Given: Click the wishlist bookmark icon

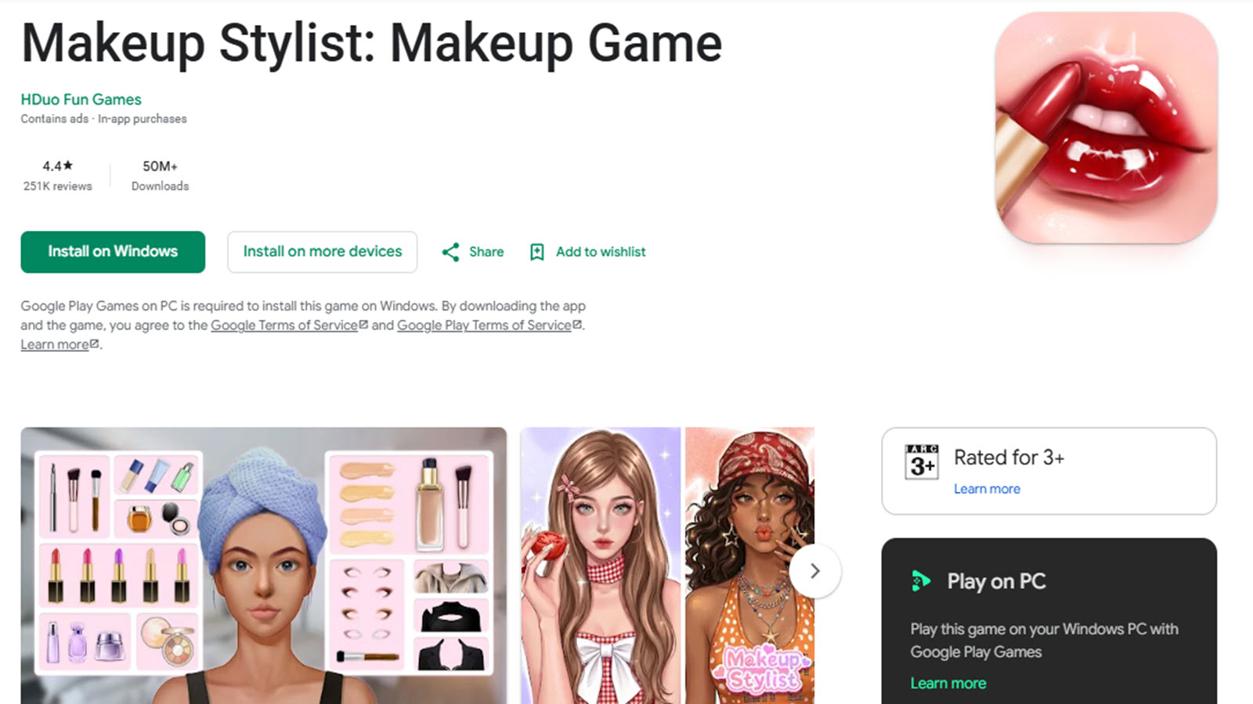Looking at the screenshot, I should (536, 252).
